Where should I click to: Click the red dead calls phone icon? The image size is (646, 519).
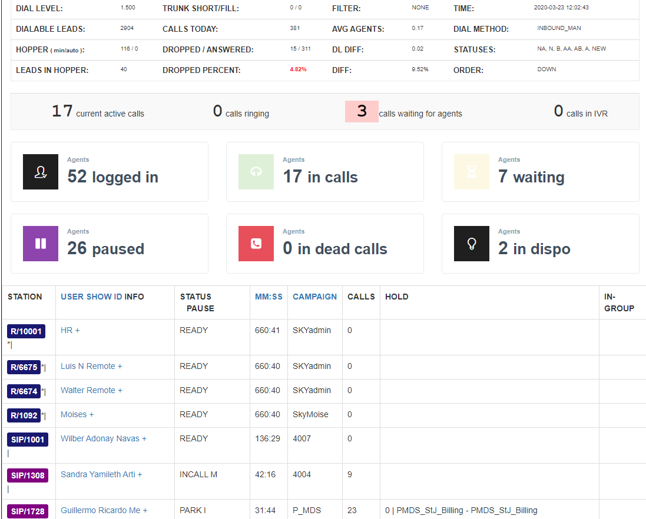tap(256, 244)
